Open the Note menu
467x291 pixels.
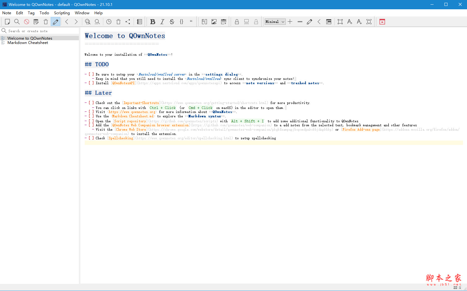[6, 13]
